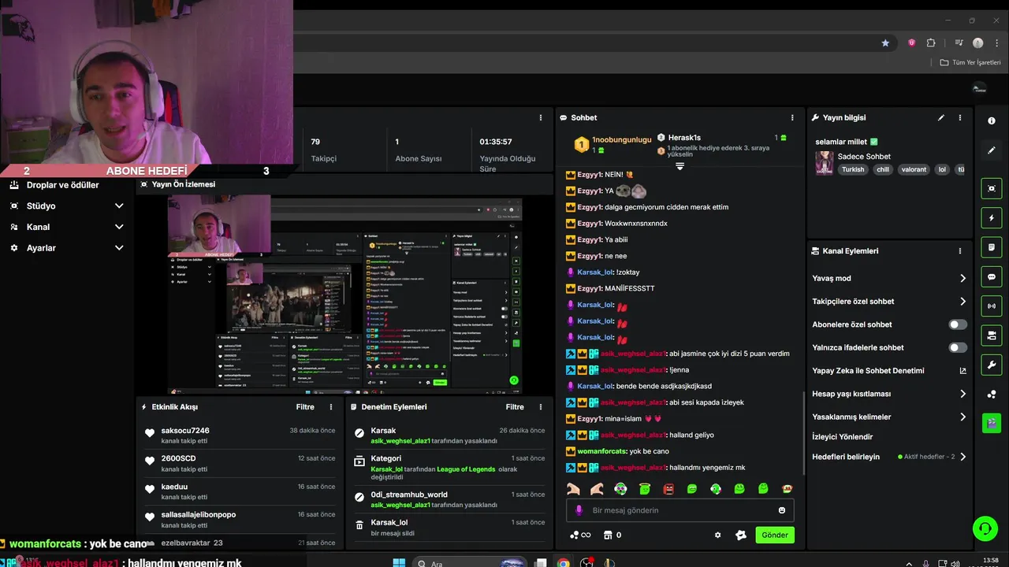Toggle the stream preview panel icon in sidebar
Image resolution: width=1009 pixels, height=567 pixels.
pyautogui.click(x=992, y=189)
